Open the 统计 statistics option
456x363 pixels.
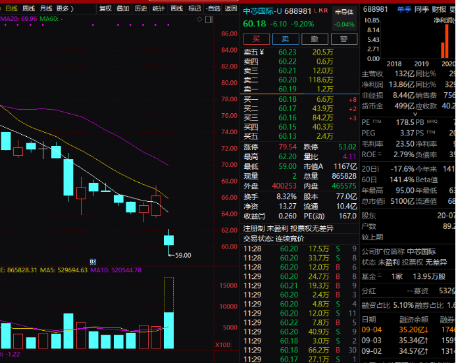click(159, 9)
